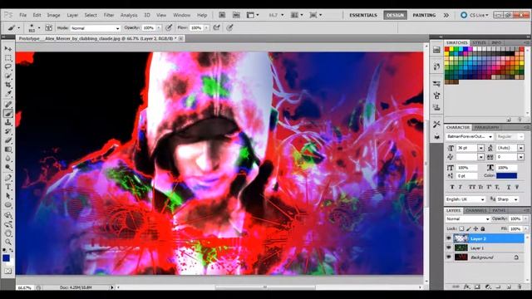Add a layer style via fx icon
532x299 pixels.
467,287
